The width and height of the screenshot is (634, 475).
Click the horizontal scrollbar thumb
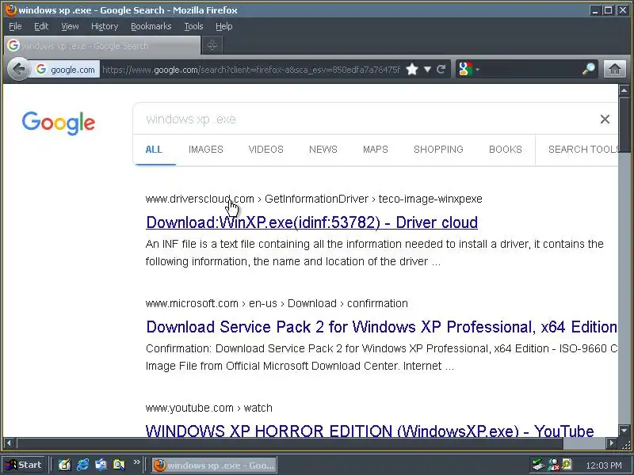(289, 443)
